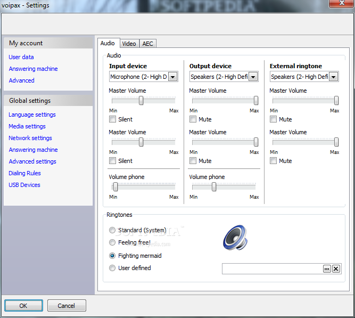Choose the Feeling free! ringtone
The image size is (355, 318).
tap(112, 242)
